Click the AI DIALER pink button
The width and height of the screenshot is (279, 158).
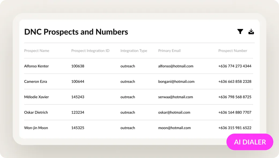250,142
